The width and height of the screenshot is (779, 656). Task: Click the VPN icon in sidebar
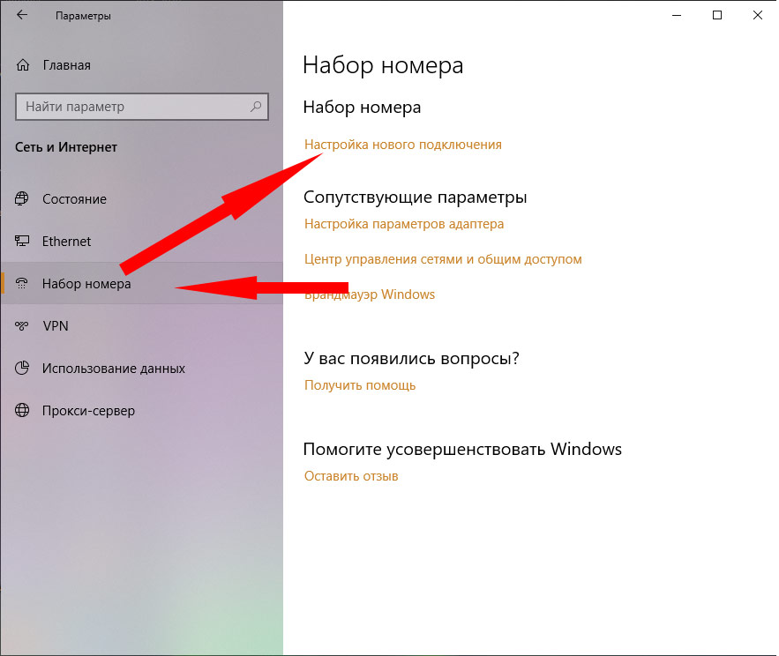(x=22, y=325)
